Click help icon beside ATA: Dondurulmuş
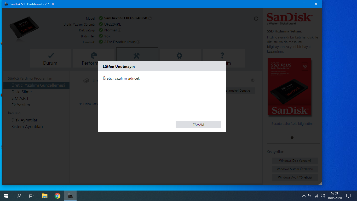The height and width of the screenshot is (201, 357). [138, 42]
